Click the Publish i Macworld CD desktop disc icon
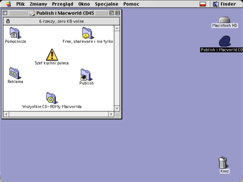 [x=225, y=41]
